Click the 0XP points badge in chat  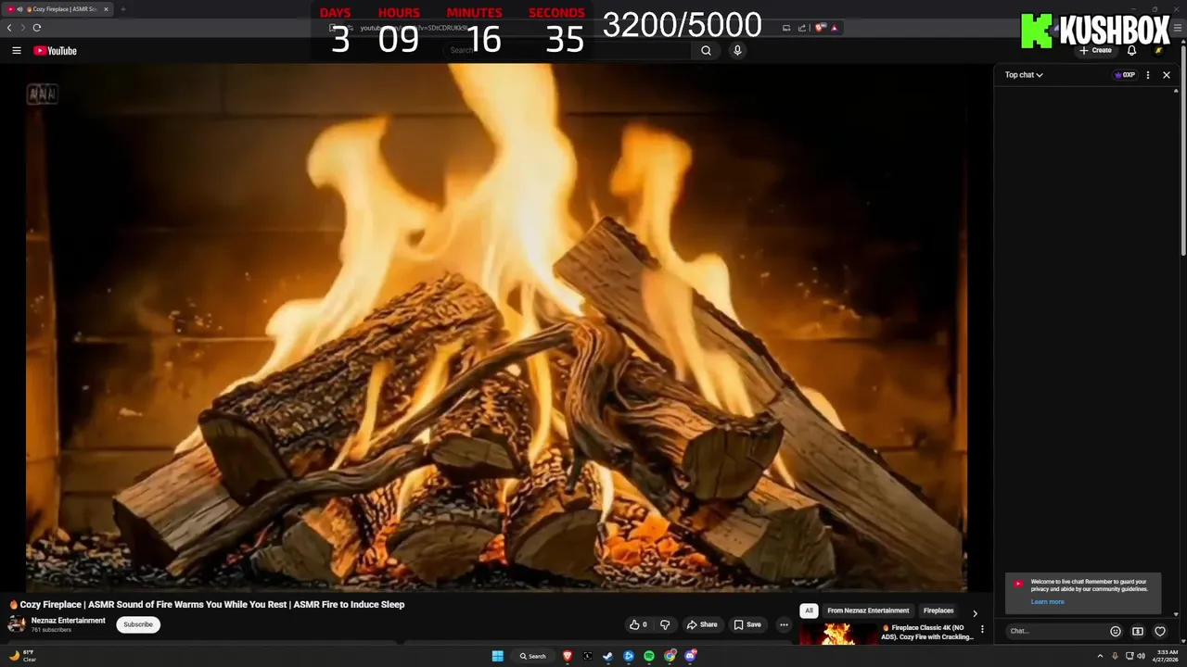1125,75
